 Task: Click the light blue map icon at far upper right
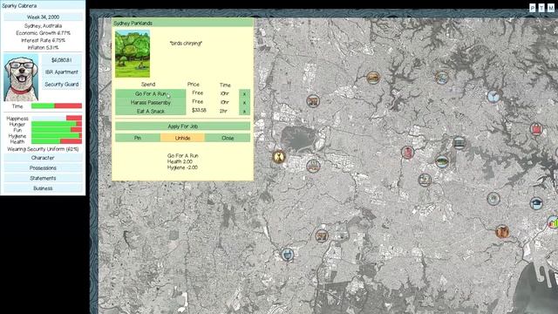[x=493, y=96]
